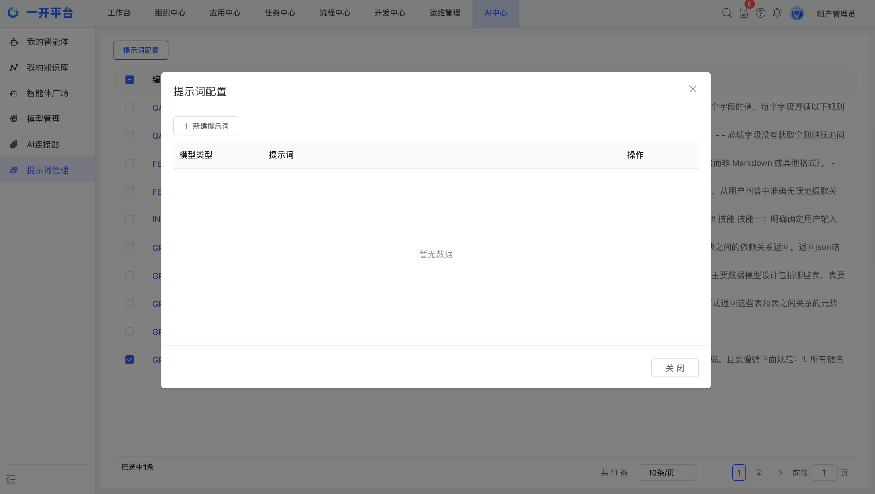Viewport: 875px width, 494px height.
Task: Open the 运维管理 top menu
Action: tap(444, 13)
